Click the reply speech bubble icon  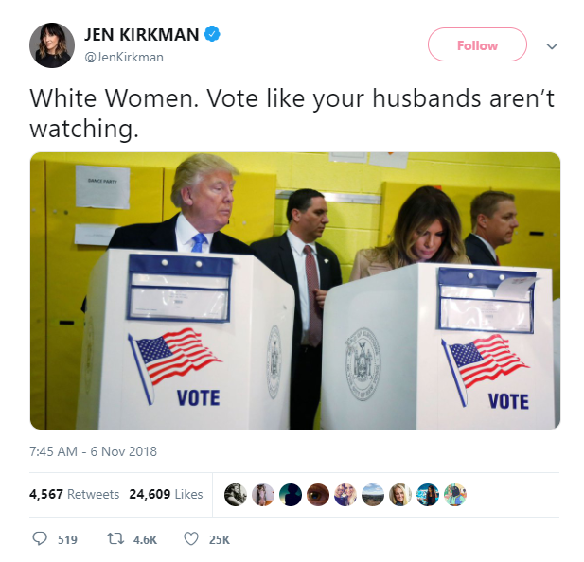[40, 539]
